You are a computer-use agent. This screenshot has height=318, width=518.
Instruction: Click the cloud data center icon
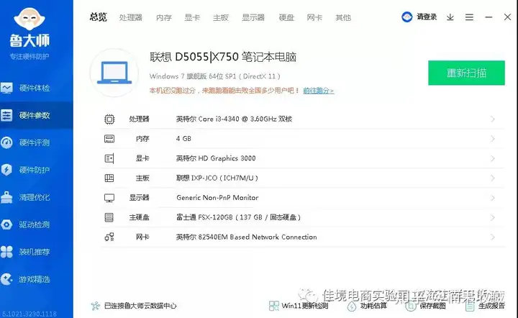[96, 306]
